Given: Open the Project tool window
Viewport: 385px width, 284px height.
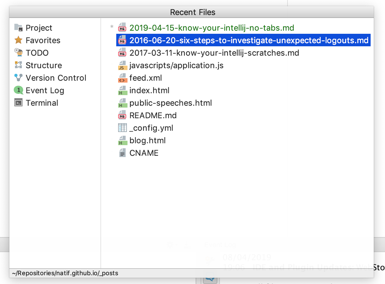Looking at the screenshot, I should (x=39, y=28).
